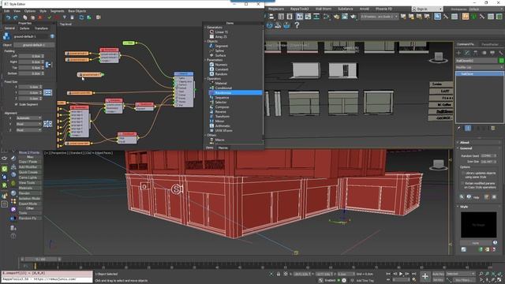
Task: Click the object color swatch beside name
Action: click(501, 61)
